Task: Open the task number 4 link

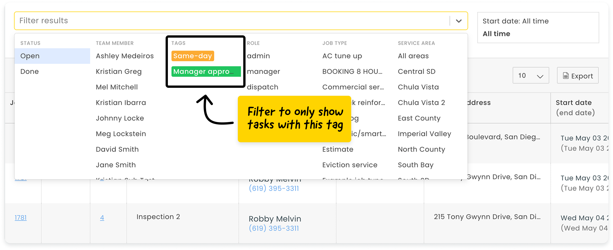Action: coord(102,218)
